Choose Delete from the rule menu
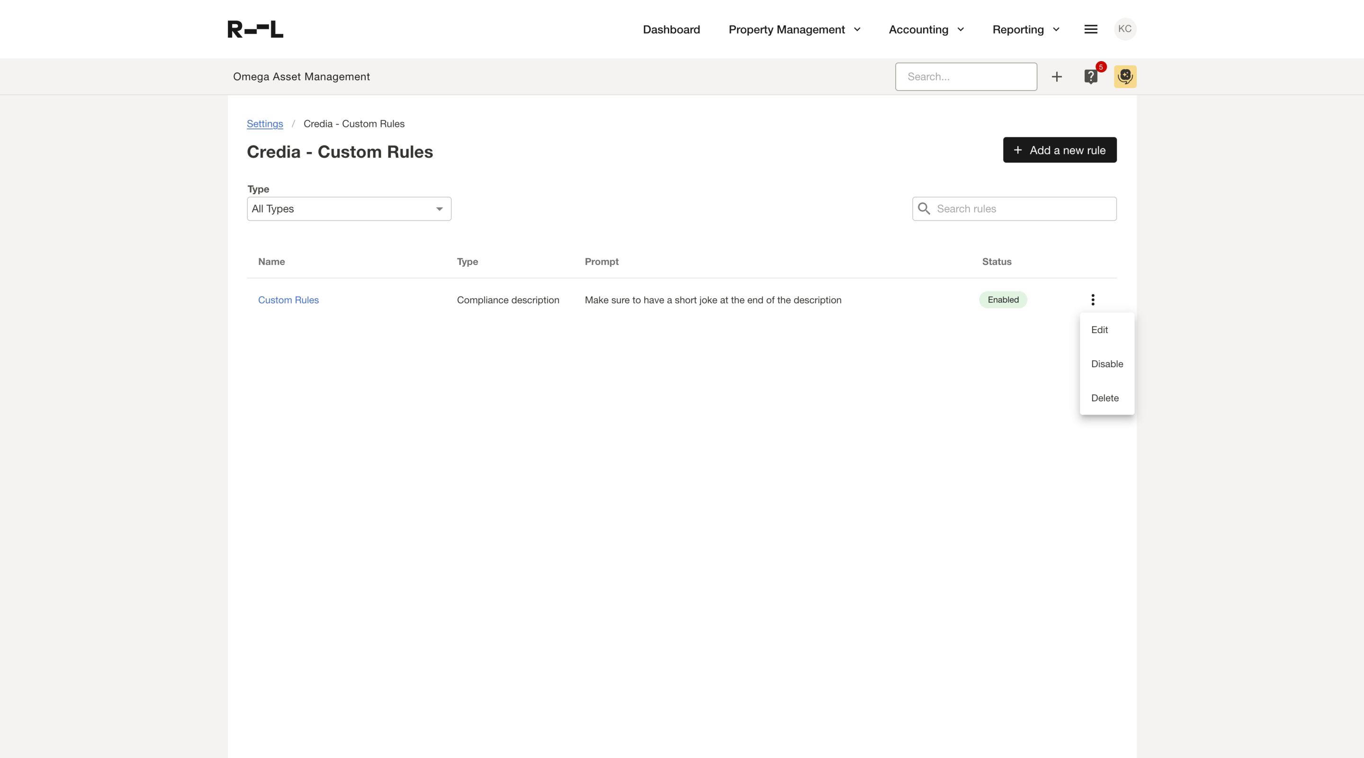1364x758 pixels. click(1104, 398)
